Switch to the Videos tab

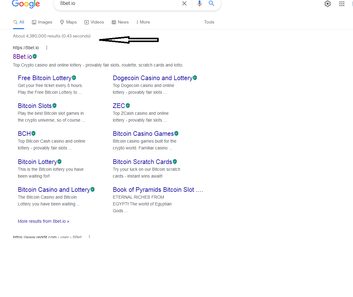(x=94, y=22)
